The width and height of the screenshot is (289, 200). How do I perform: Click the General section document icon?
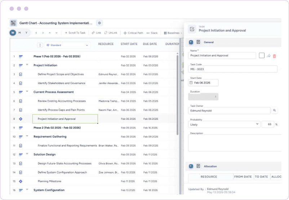coord(198,42)
